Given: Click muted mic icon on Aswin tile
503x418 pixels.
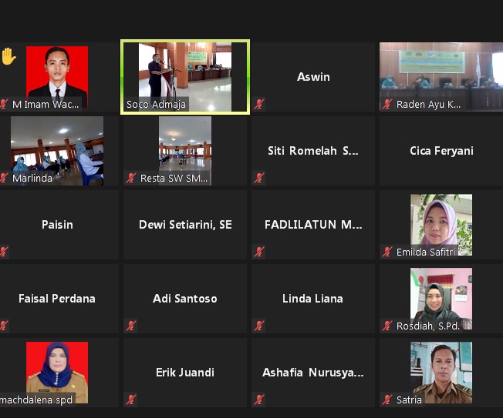Looking at the screenshot, I should click(x=259, y=104).
